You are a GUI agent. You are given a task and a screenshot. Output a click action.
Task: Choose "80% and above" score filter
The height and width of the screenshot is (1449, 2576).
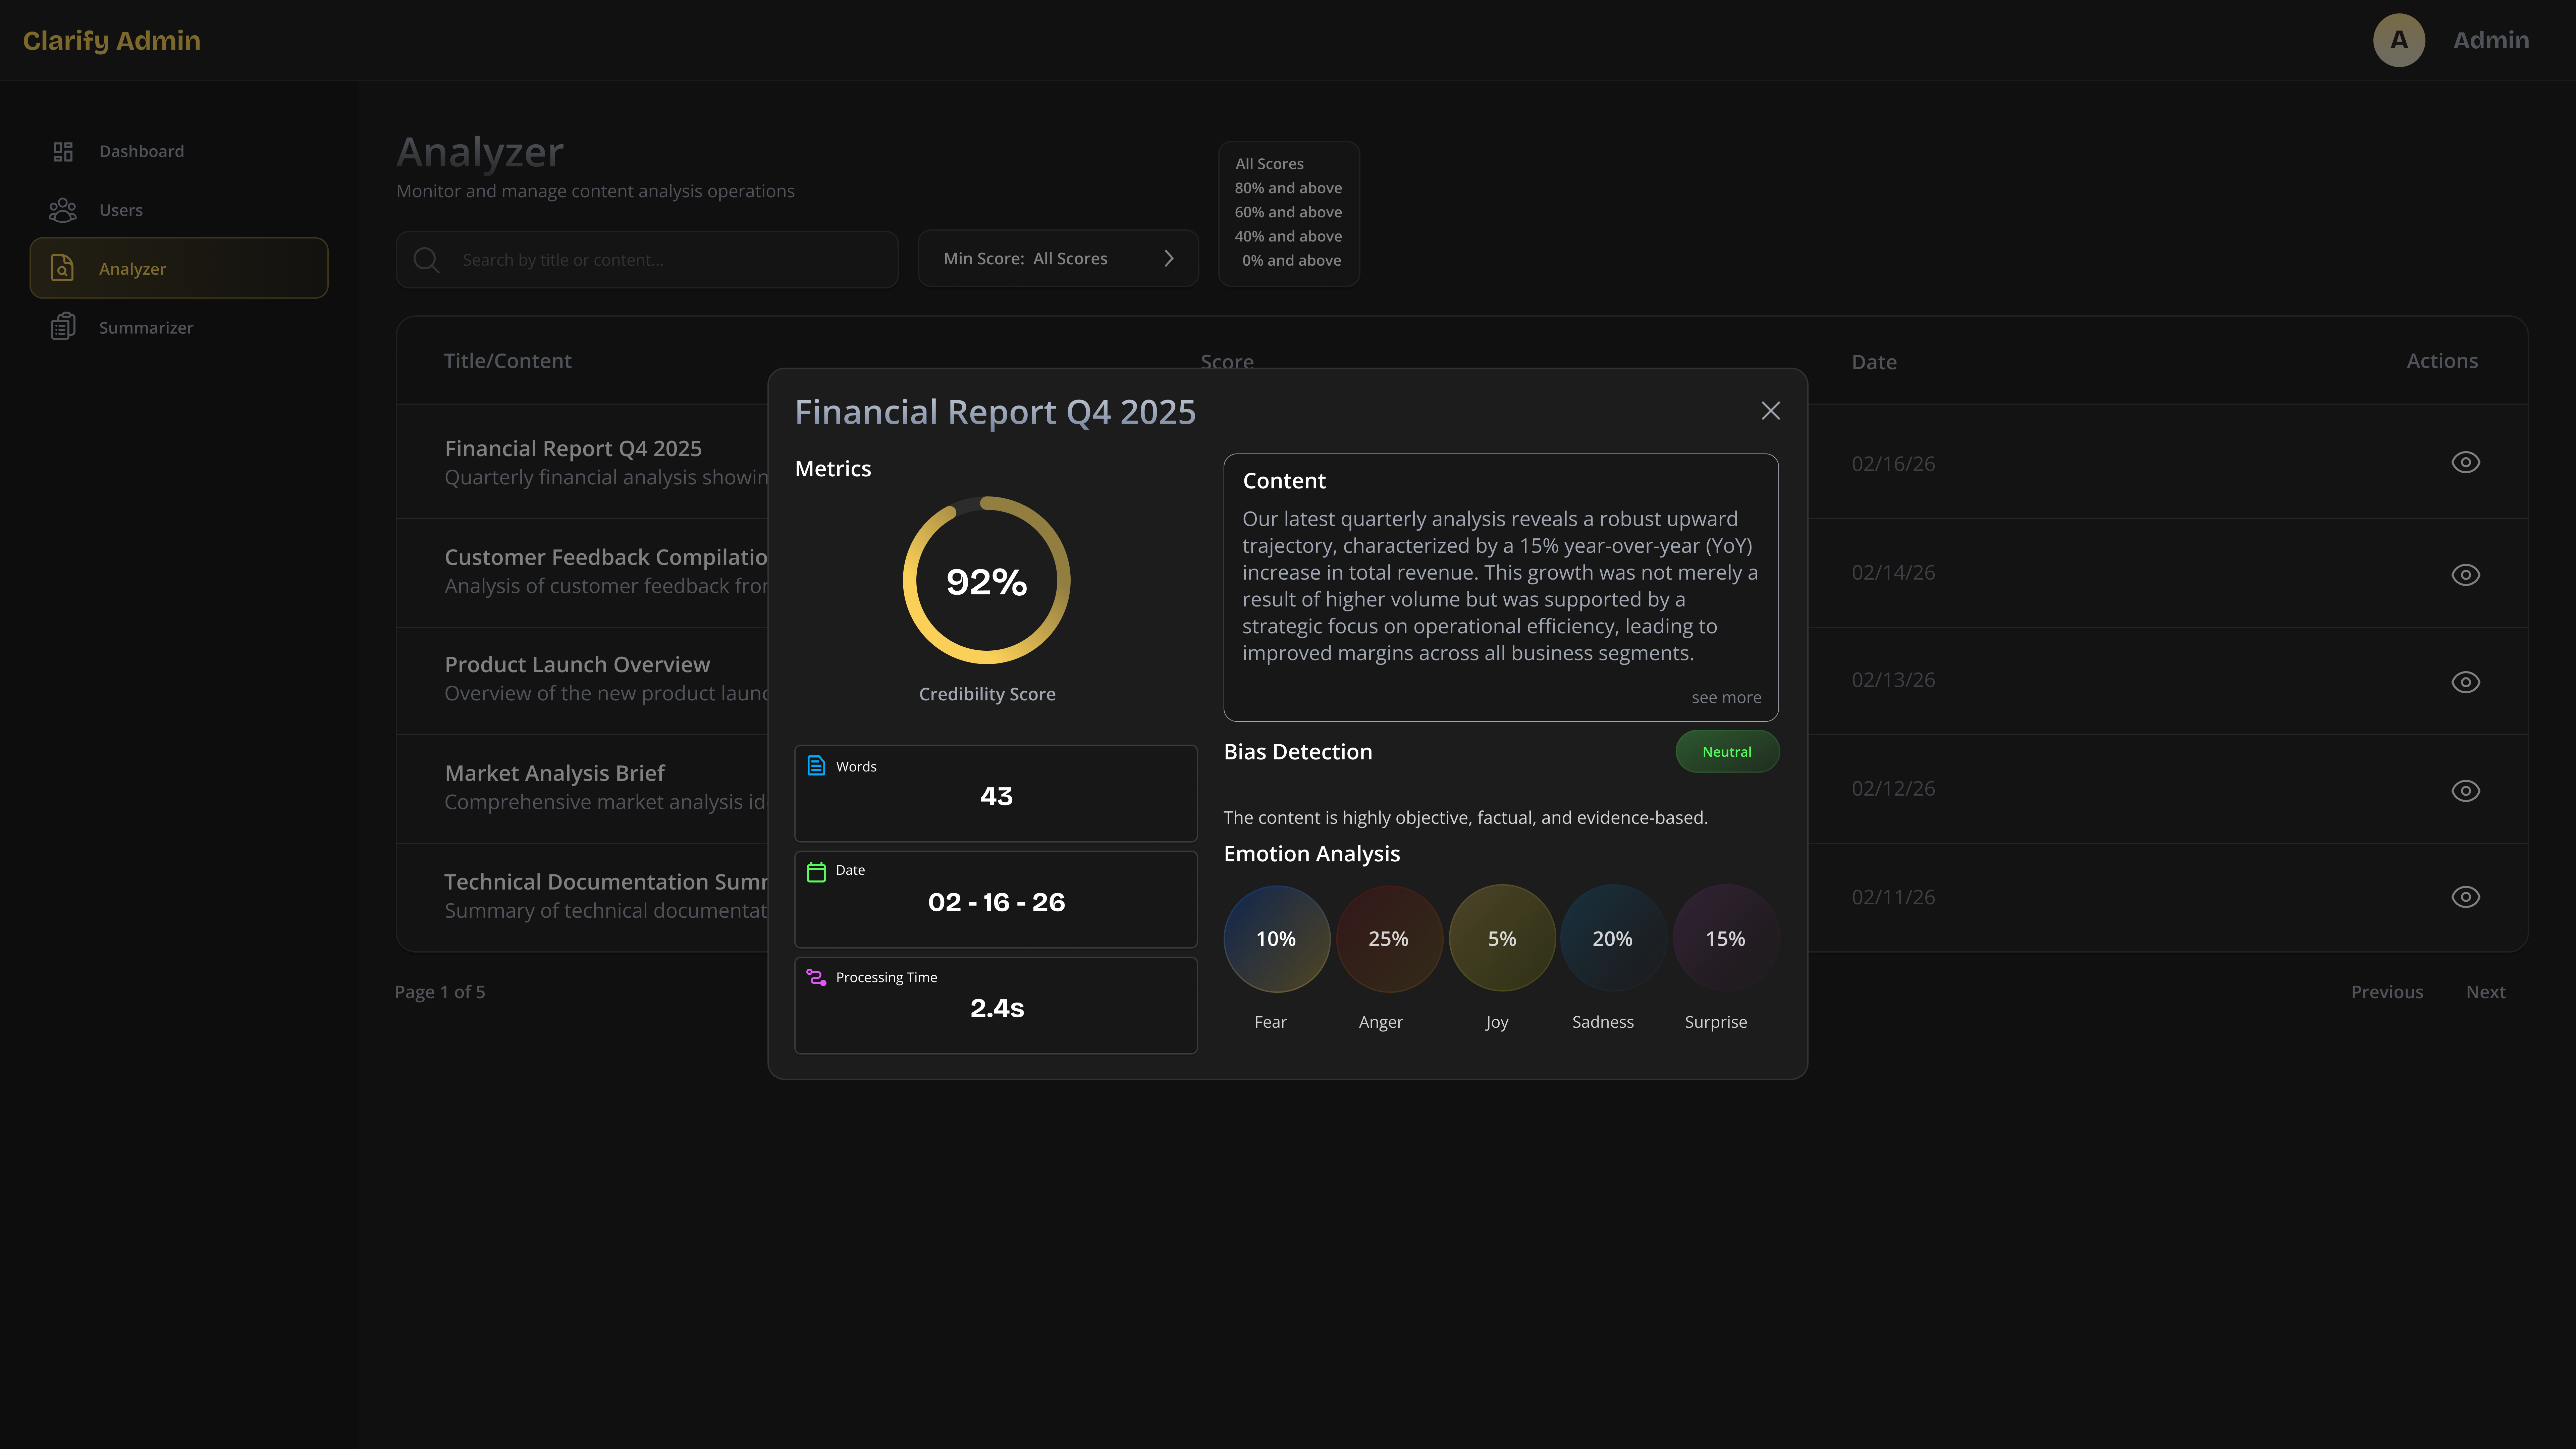coord(1288,188)
